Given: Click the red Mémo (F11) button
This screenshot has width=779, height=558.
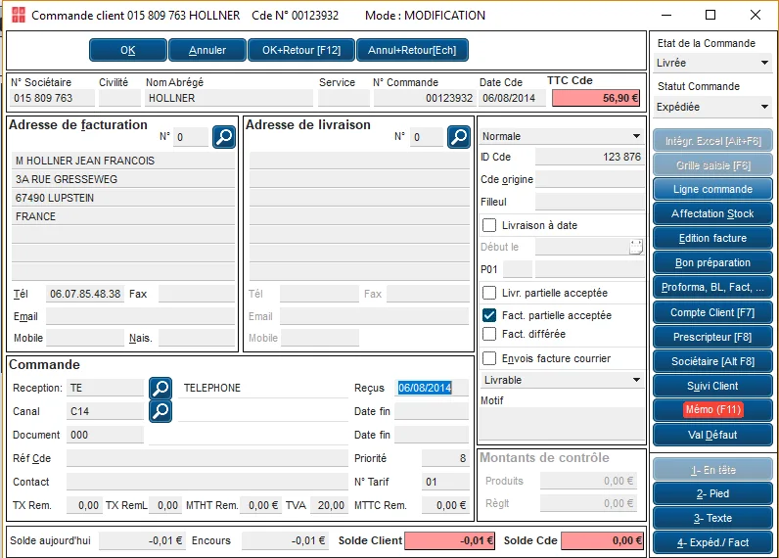Looking at the screenshot, I should (712, 410).
